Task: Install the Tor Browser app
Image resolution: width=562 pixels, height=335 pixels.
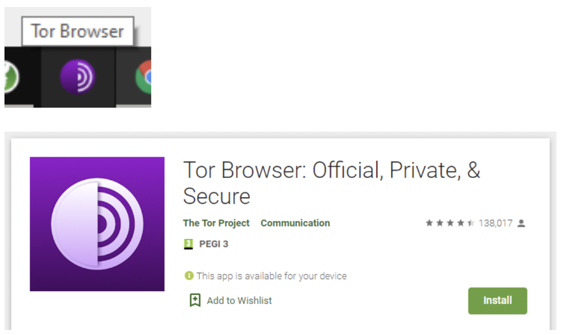Action: 498,301
